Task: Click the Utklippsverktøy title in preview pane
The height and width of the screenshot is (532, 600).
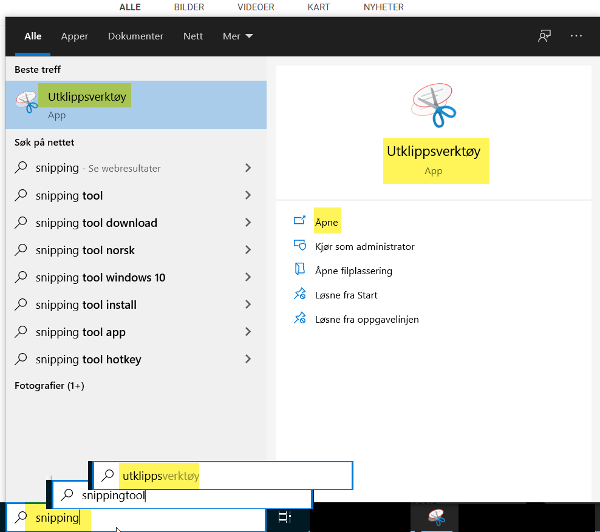Action: (x=434, y=151)
